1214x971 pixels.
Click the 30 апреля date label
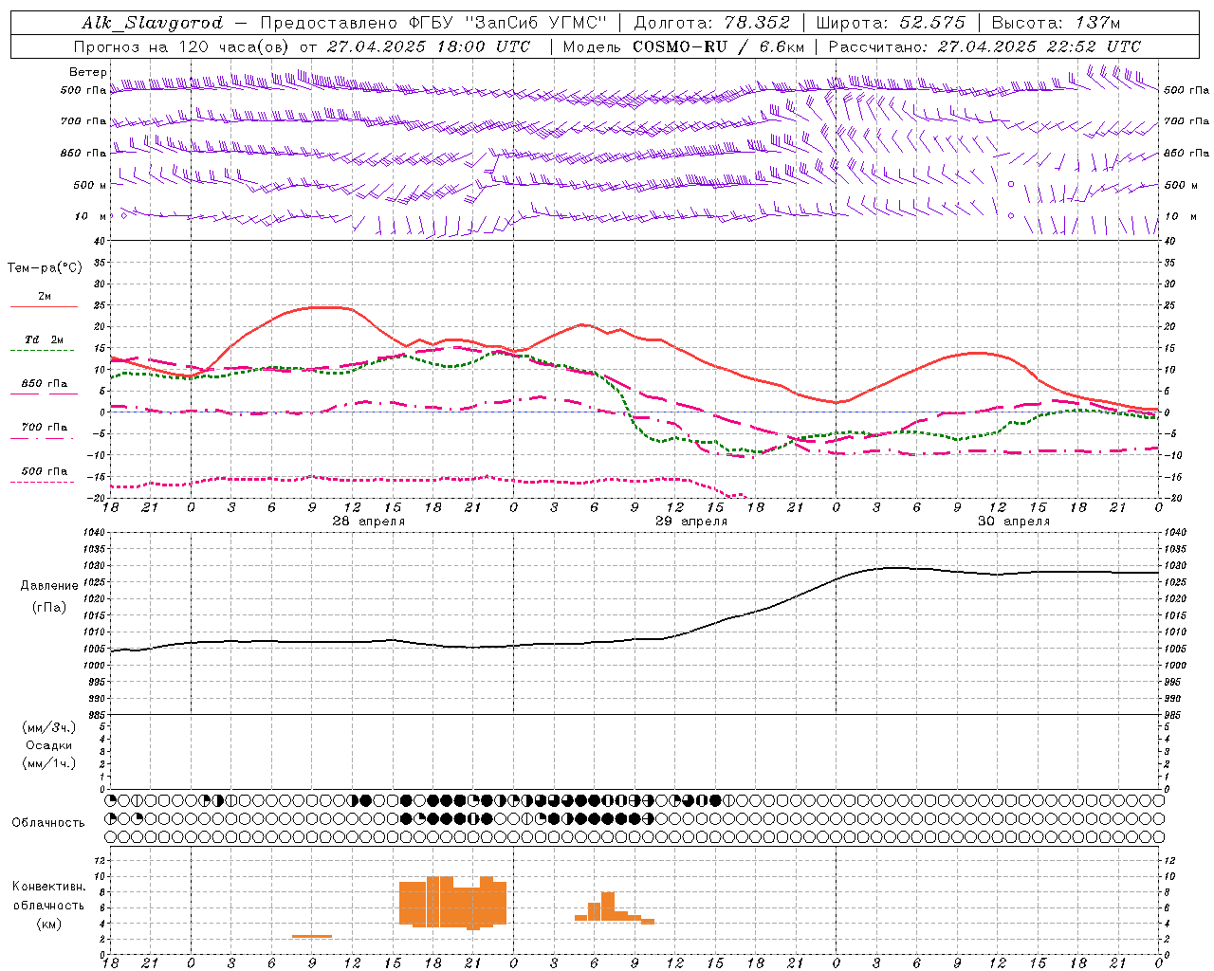coord(1014,522)
